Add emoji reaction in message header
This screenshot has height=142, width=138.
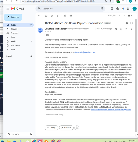[121, 29]
